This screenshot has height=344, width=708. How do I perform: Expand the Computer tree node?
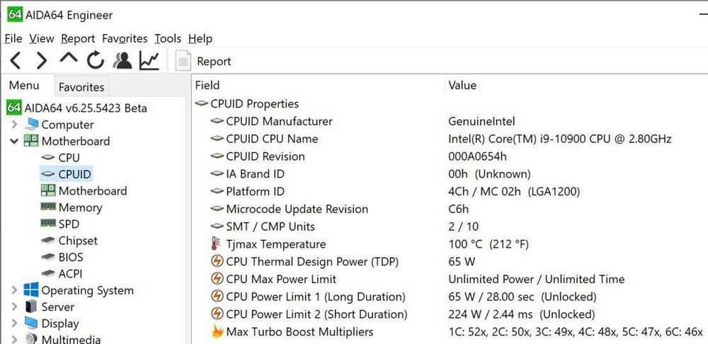click(x=14, y=125)
